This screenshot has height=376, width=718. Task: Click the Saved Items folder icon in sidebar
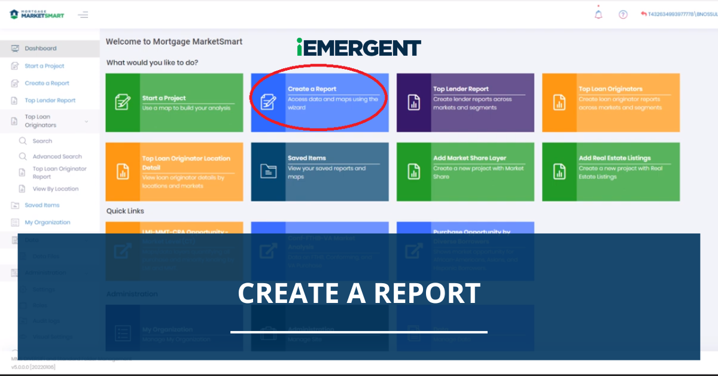click(x=15, y=205)
